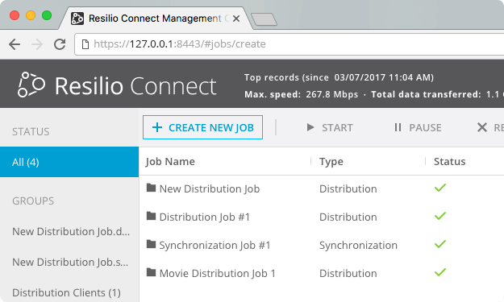Viewport: 504px width, 302px height.
Task: Click folder icon of Synchronization Job #1
Action: 151,244
